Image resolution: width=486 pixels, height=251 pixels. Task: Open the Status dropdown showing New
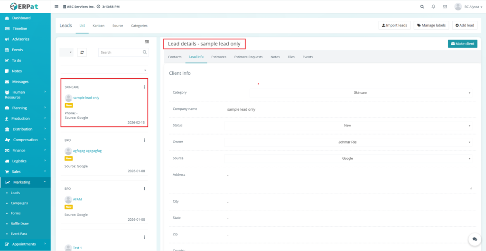click(x=348, y=125)
